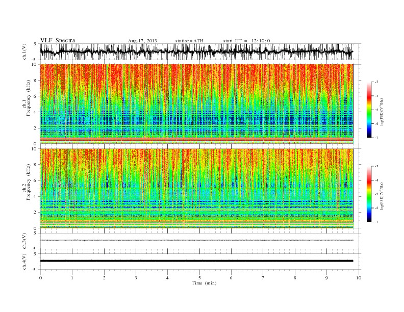Click the upper color bar 'log(PSD)(V²/Hz)' label

coord(382,112)
